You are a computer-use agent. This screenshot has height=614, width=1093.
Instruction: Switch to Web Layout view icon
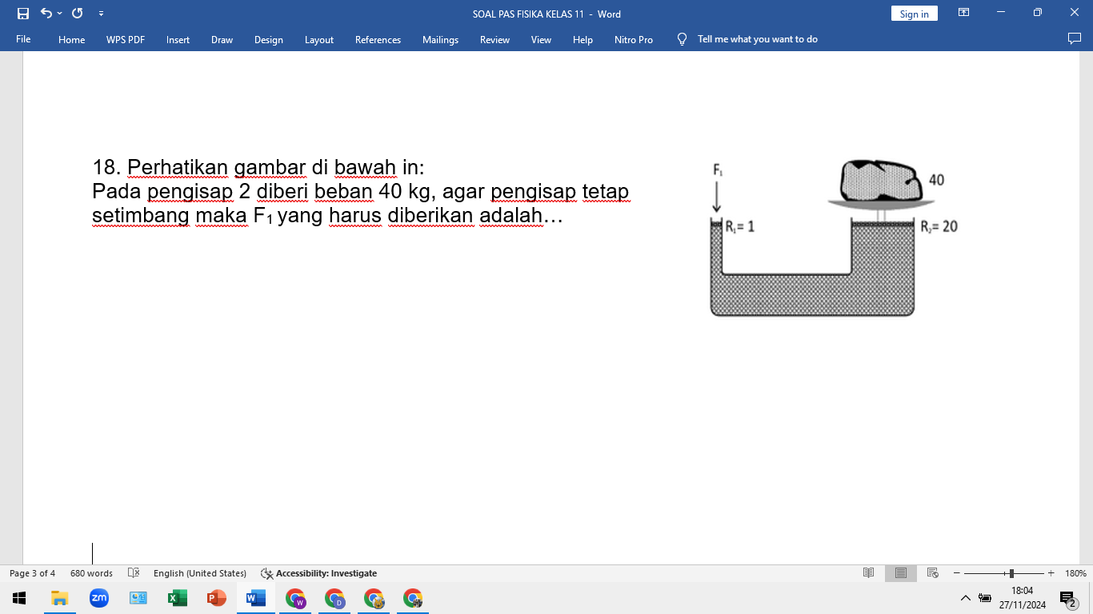932,573
